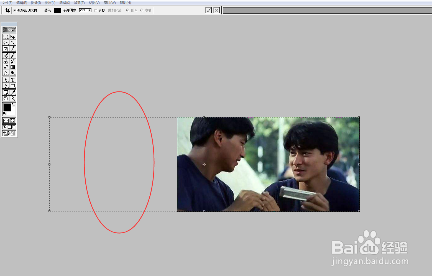Cancel the crop with X button
The width and height of the screenshot is (432, 276).
[x=217, y=10]
